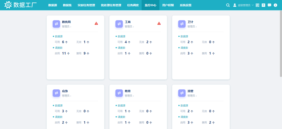The image size is (282, 129).
Task: Click the red warning icon on 数统局 card
Action: [96, 24]
